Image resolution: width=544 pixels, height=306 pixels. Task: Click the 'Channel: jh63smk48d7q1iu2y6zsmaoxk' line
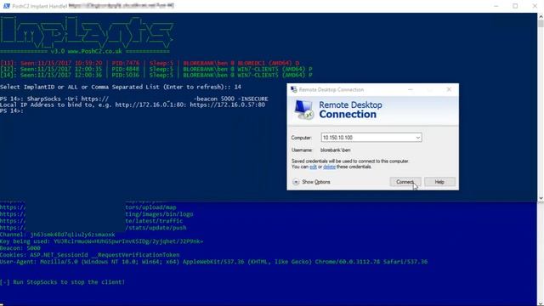click(x=57, y=235)
